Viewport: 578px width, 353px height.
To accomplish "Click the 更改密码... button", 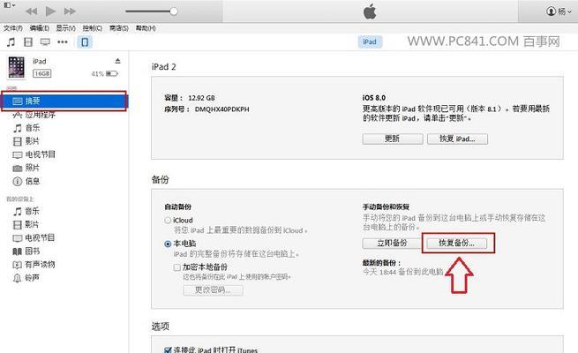I will coord(213,290).
